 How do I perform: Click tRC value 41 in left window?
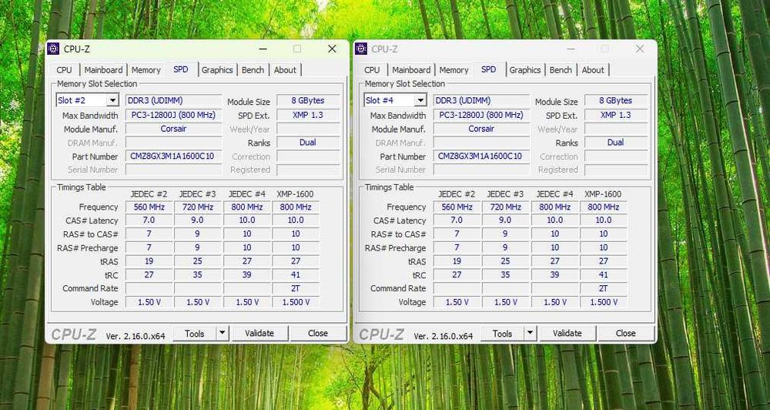pos(296,275)
